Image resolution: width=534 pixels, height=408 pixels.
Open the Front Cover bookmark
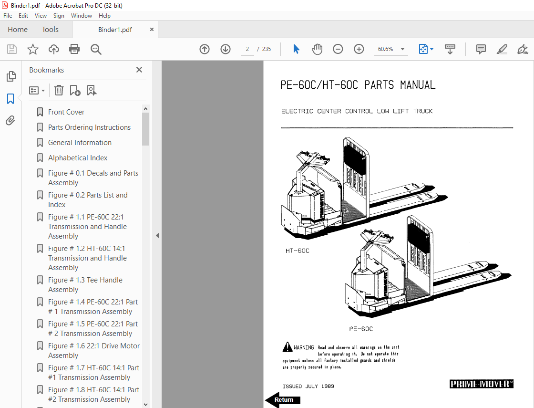tap(66, 112)
